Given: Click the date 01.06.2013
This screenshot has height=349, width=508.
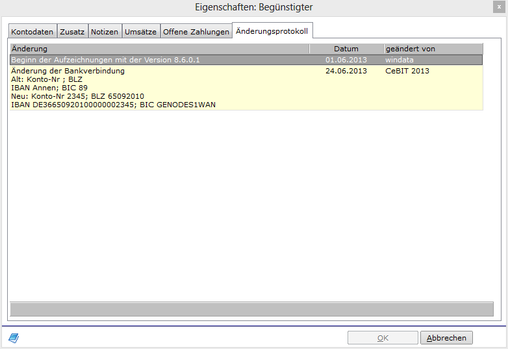Looking at the screenshot, I should [x=346, y=60].
